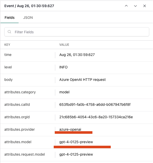Screen dimensions: 153x163
Task: Select the 'attributes.callId' key
Action: (17, 105)
